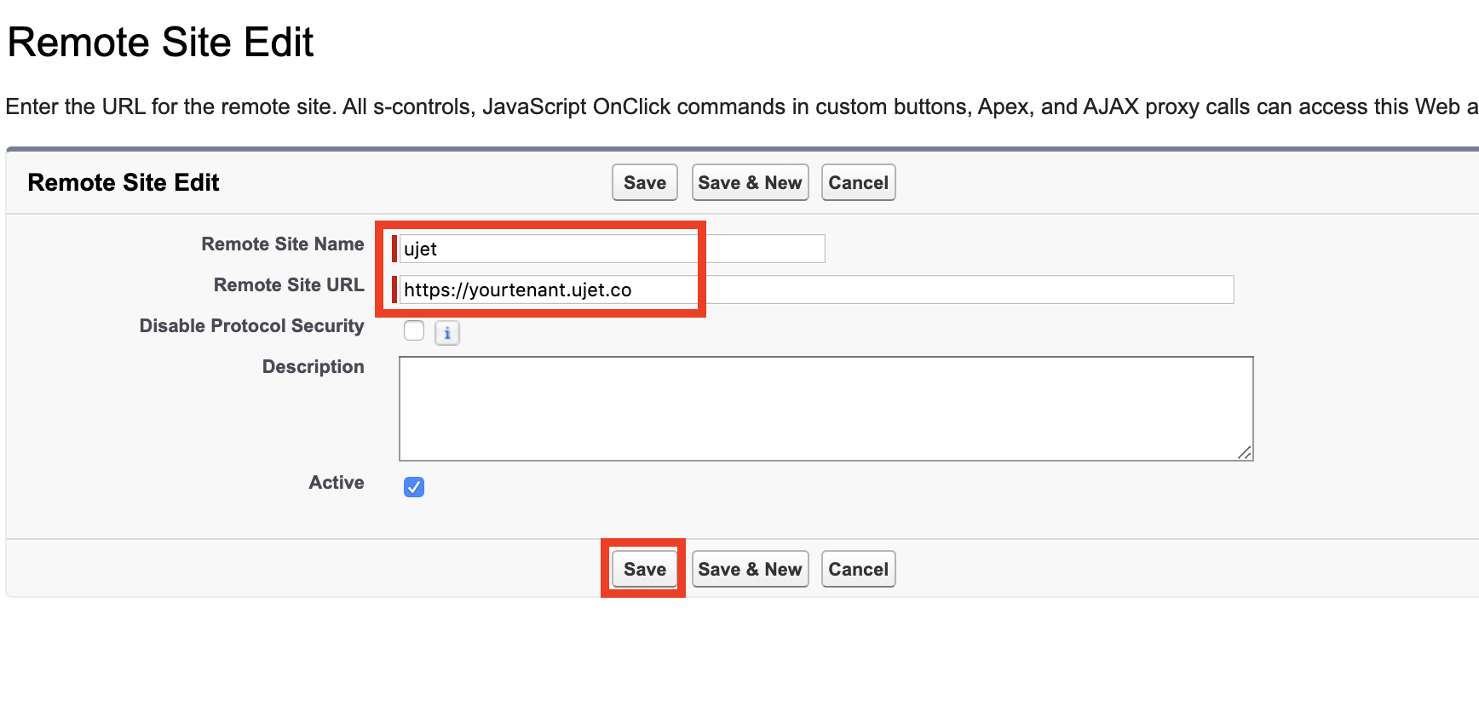Click the bold Remote Site Edit section header

coord(124,182)
